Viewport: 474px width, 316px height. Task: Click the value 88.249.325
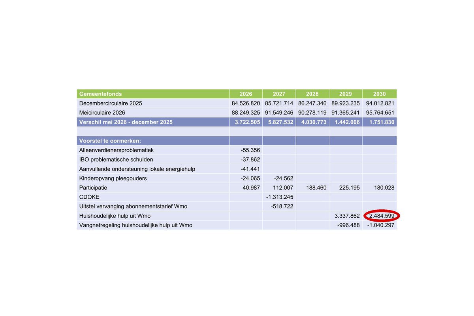click(x=246, y=113)
